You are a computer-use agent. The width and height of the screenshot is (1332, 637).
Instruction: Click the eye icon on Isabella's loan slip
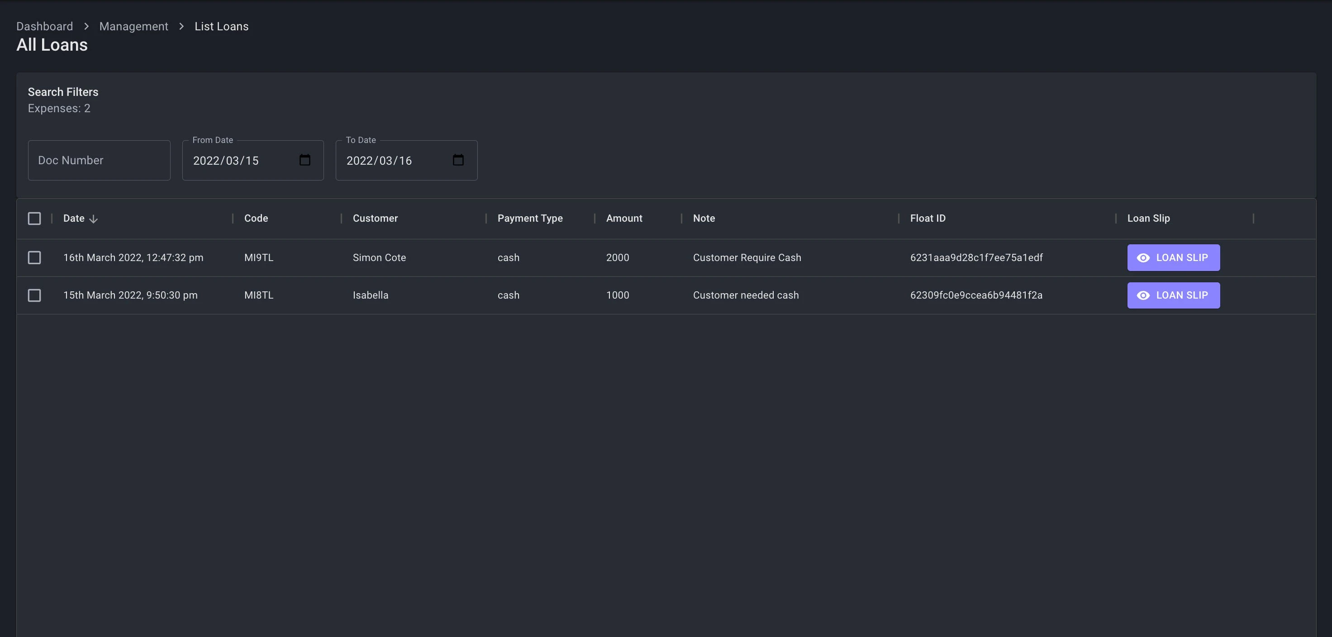point(1143,295)
